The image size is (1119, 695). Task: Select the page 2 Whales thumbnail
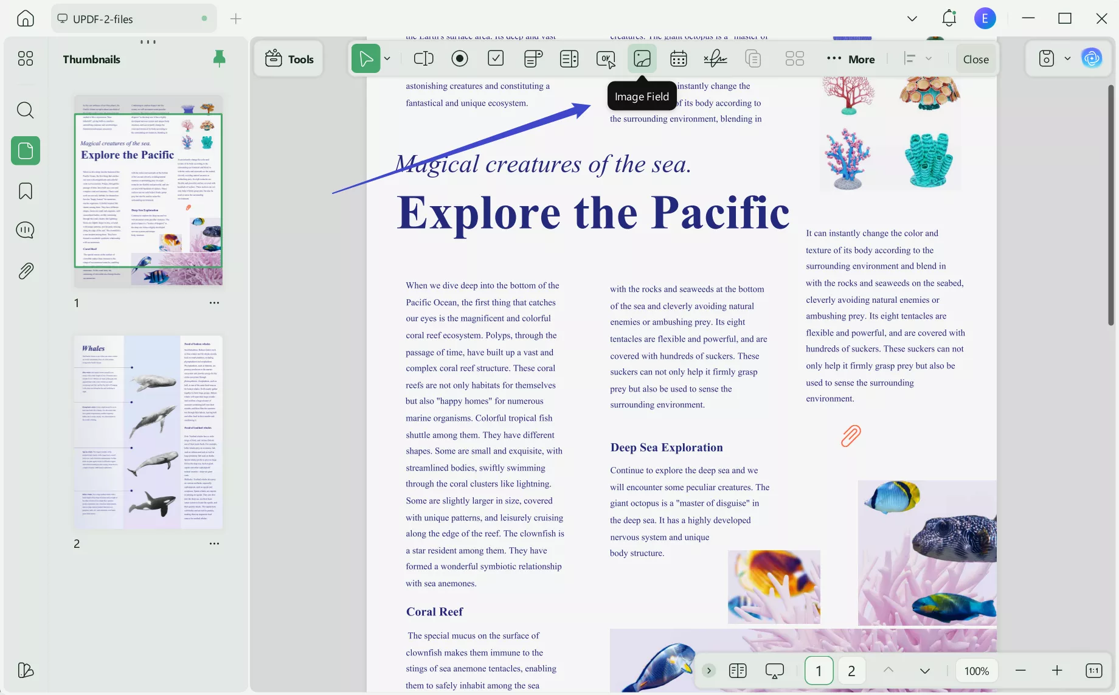[x=148, y=432]
